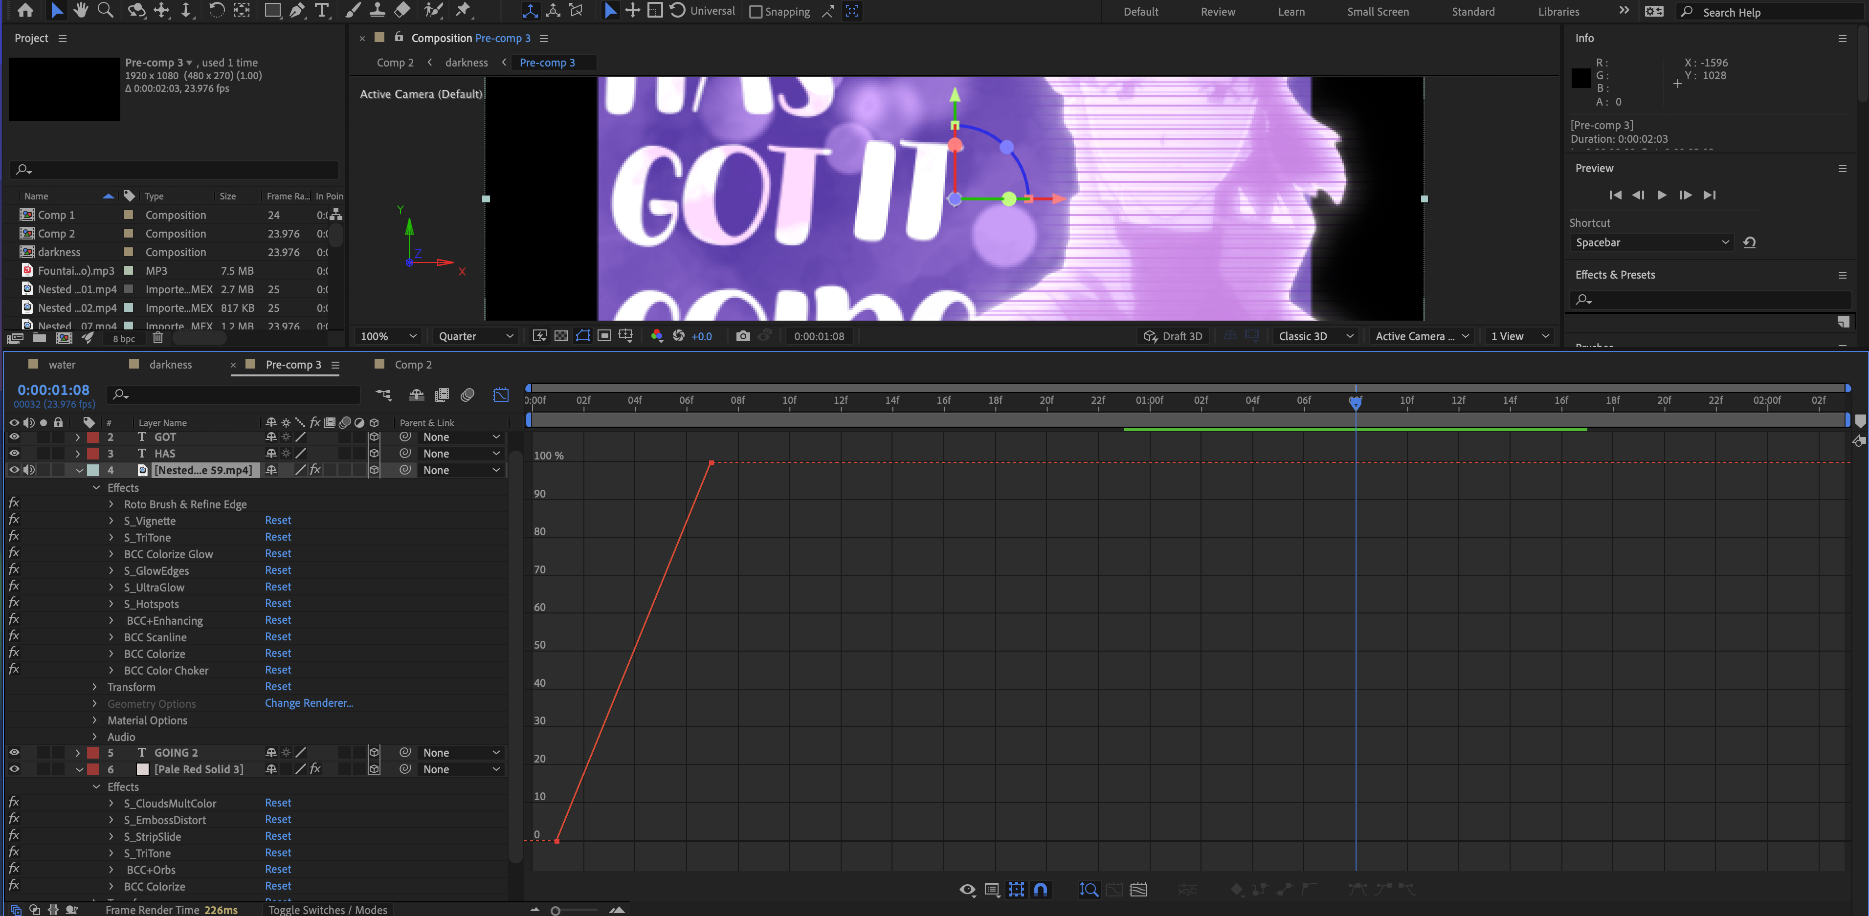Enable Snapping in the top toolbar
1869x916 pixels.
756,12
